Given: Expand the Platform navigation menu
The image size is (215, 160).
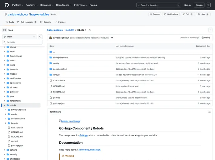Looking at the screenshot, I should (17, 5).
